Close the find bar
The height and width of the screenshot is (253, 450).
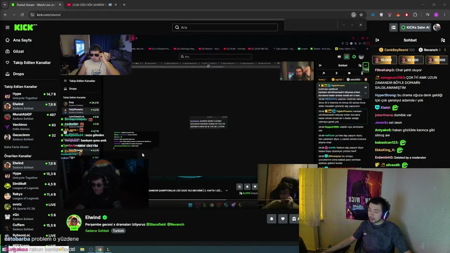[360, 25]
